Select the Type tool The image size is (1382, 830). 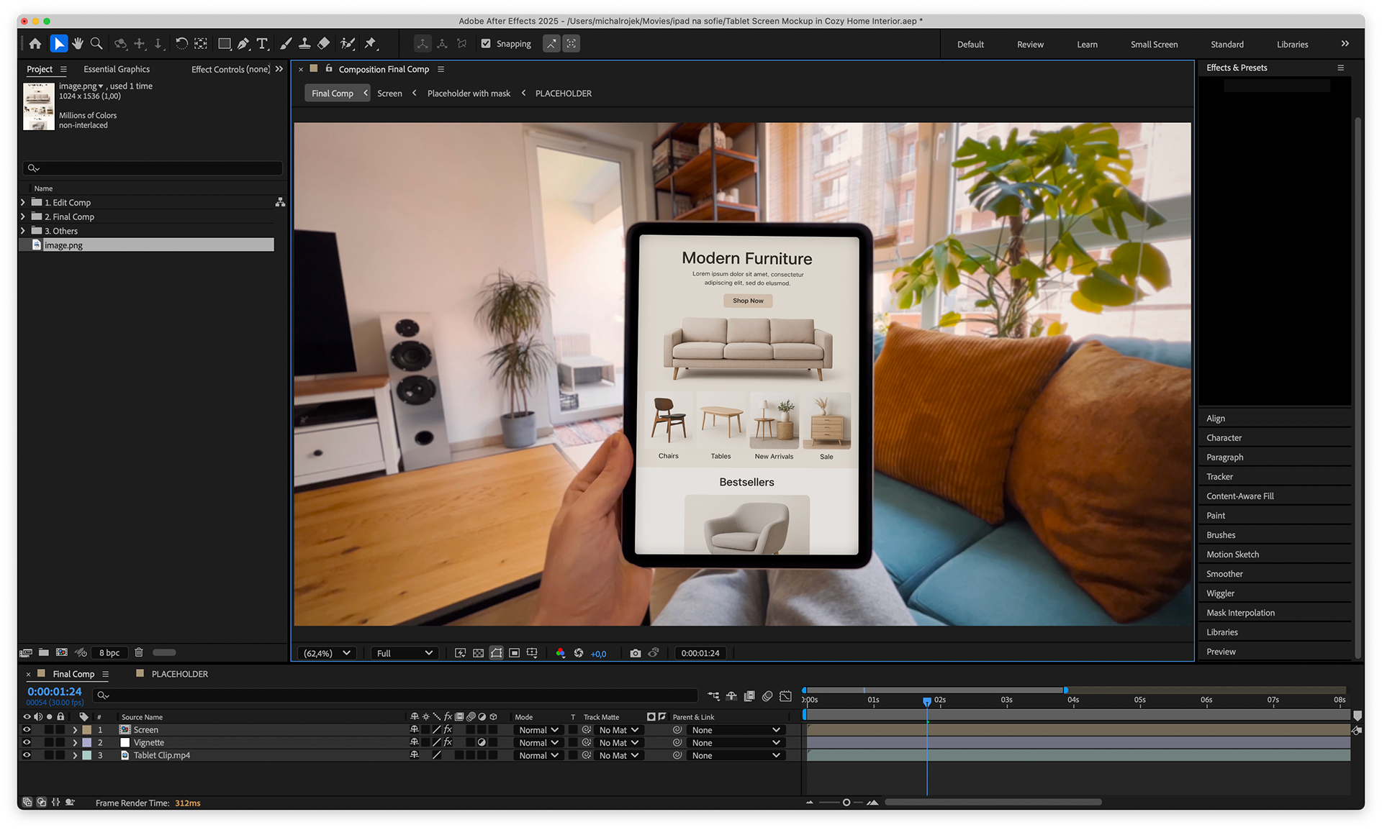tap(262, 44)
